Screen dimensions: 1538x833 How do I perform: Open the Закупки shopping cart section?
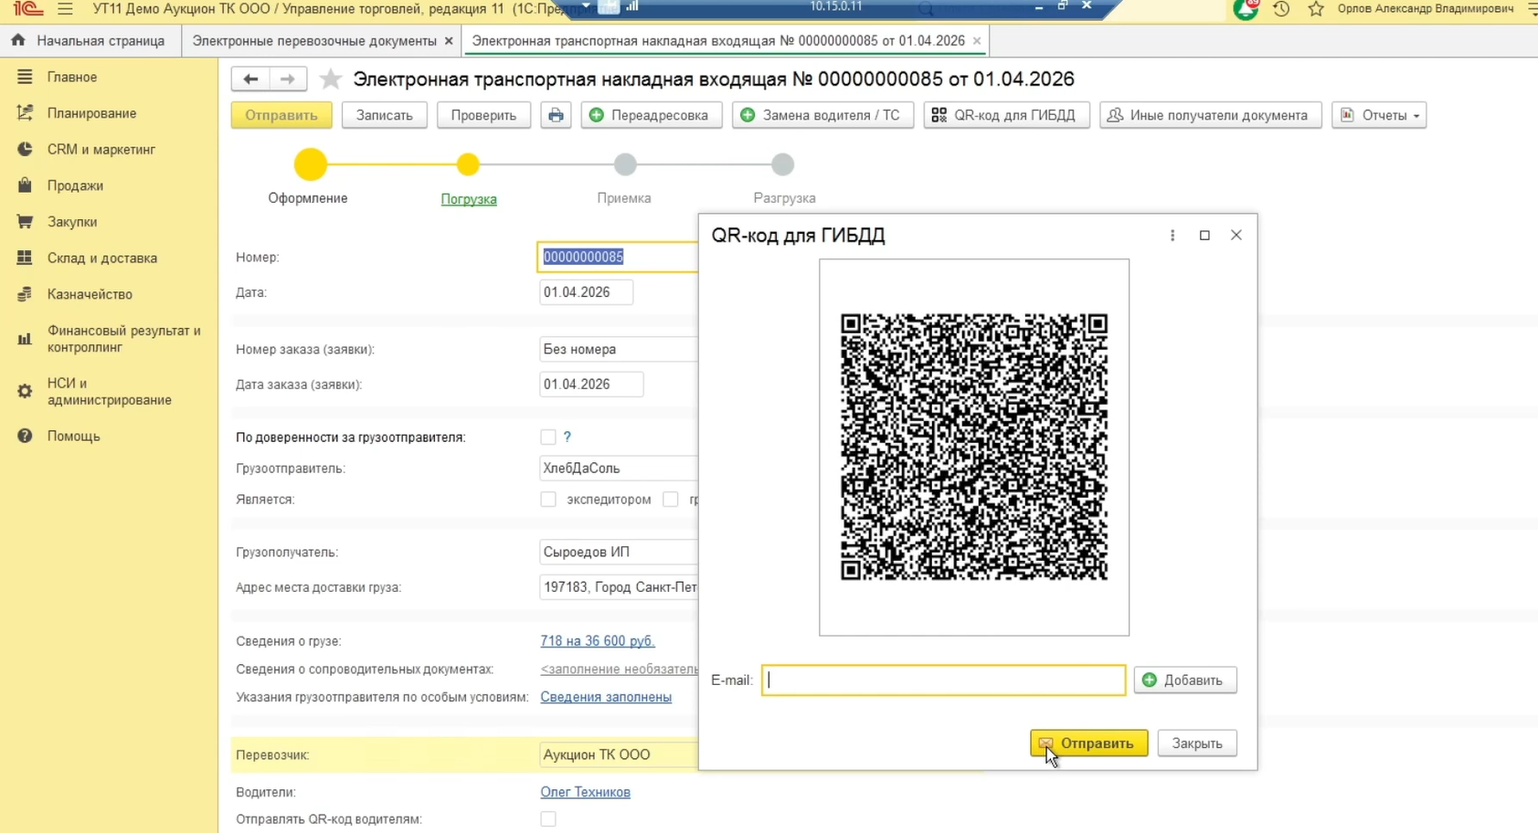pyautogui.click(x=72, y=222)
